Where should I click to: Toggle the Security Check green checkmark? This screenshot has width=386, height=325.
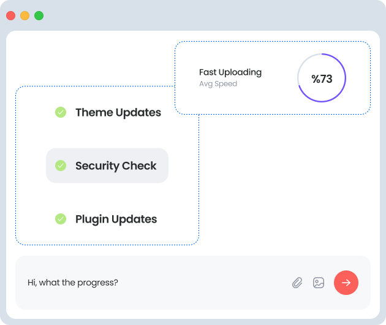61,166
